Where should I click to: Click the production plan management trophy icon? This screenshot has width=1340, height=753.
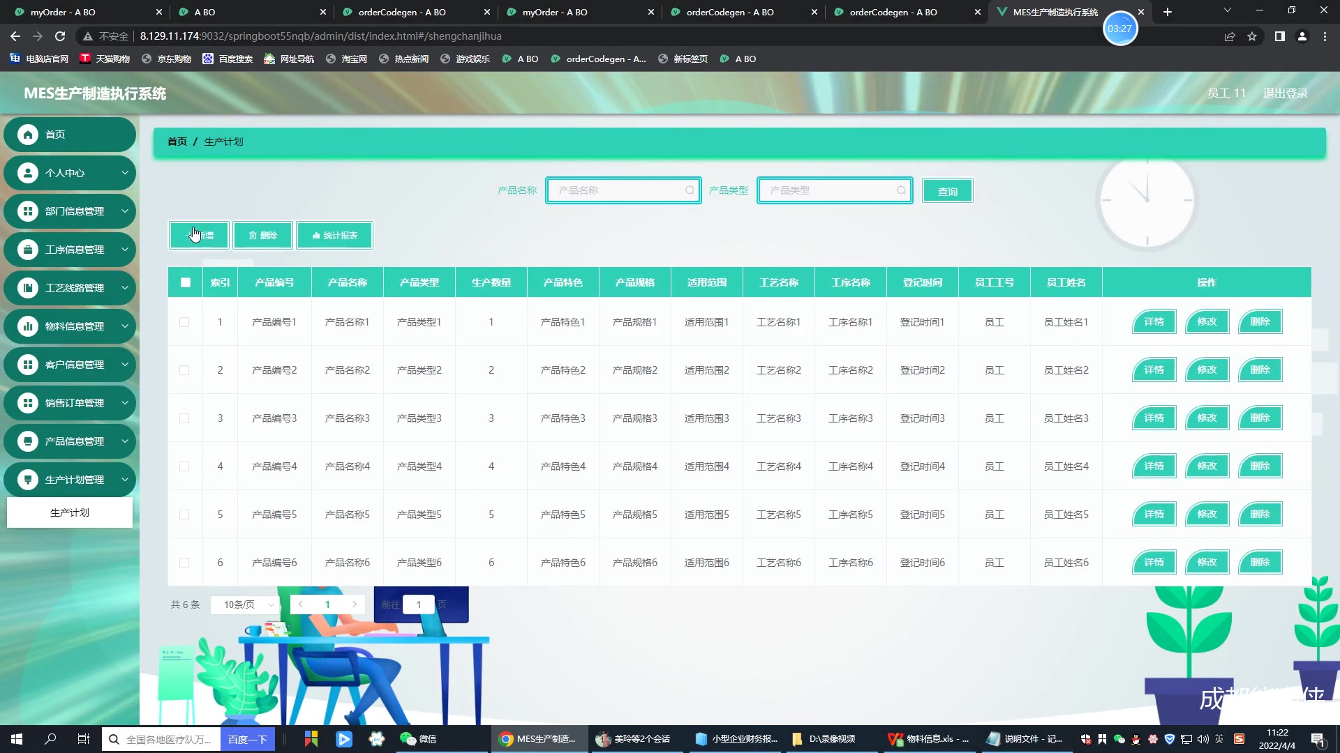click(x=28, y=480)
